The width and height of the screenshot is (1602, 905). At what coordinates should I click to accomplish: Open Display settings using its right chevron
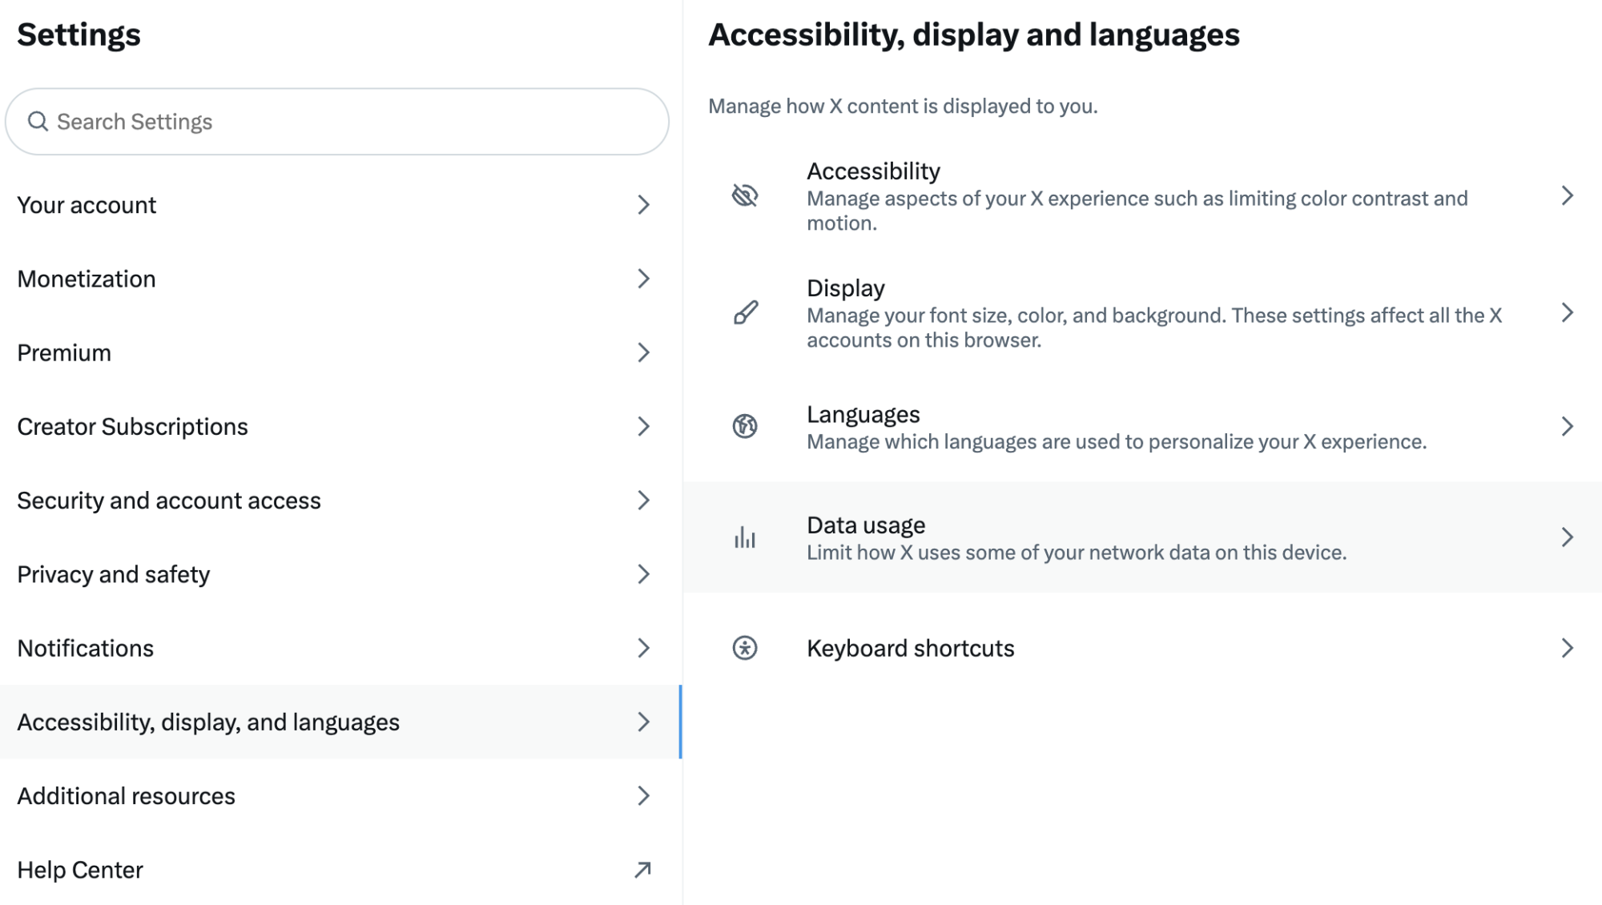coord(1568,313)
